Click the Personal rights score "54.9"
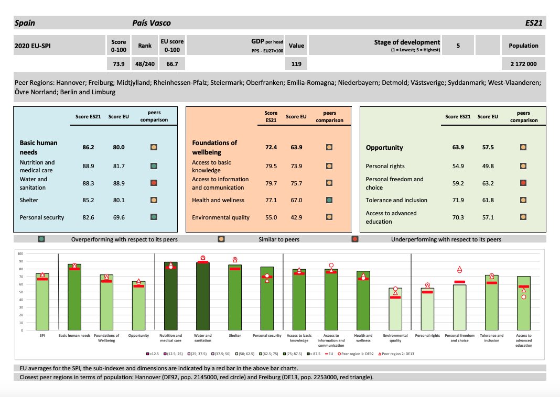This screenshot has width=560, height=397. pos(458,166)
